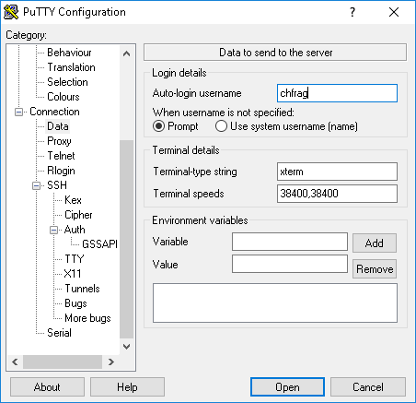
Task: Open the Tunnels category
Action: pyautogui.click(x=82, y=289)
